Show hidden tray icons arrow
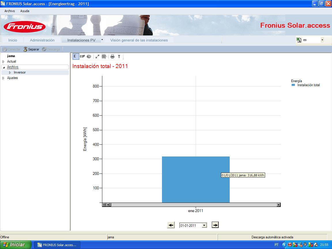This screenshot has height=249, width=332. tap(284, 245)
